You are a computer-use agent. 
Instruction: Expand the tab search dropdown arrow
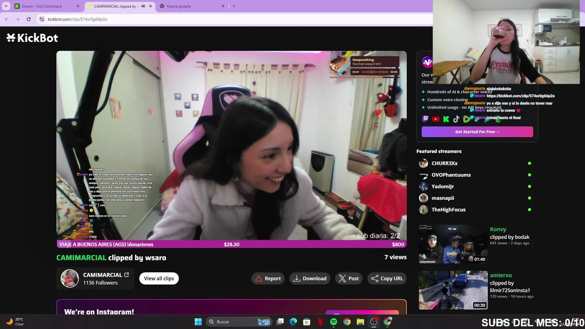point(6,6)
